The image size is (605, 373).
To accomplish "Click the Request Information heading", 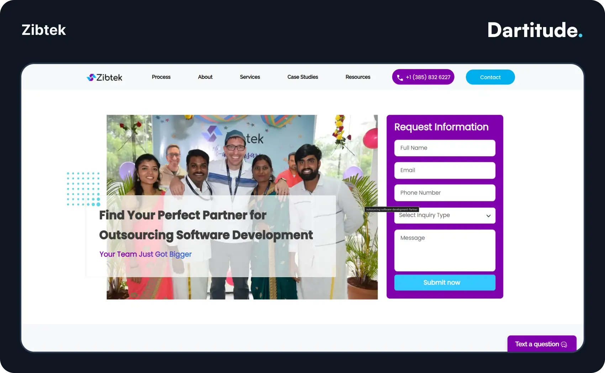I will pyautogui.click(x=441, y=127).
